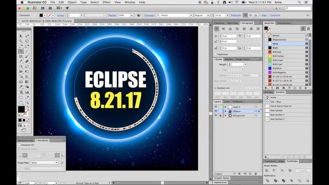This screenshot has width=329, height=185.
Task: Hide Layer 3 using eye icon
Action: [216, 107]
